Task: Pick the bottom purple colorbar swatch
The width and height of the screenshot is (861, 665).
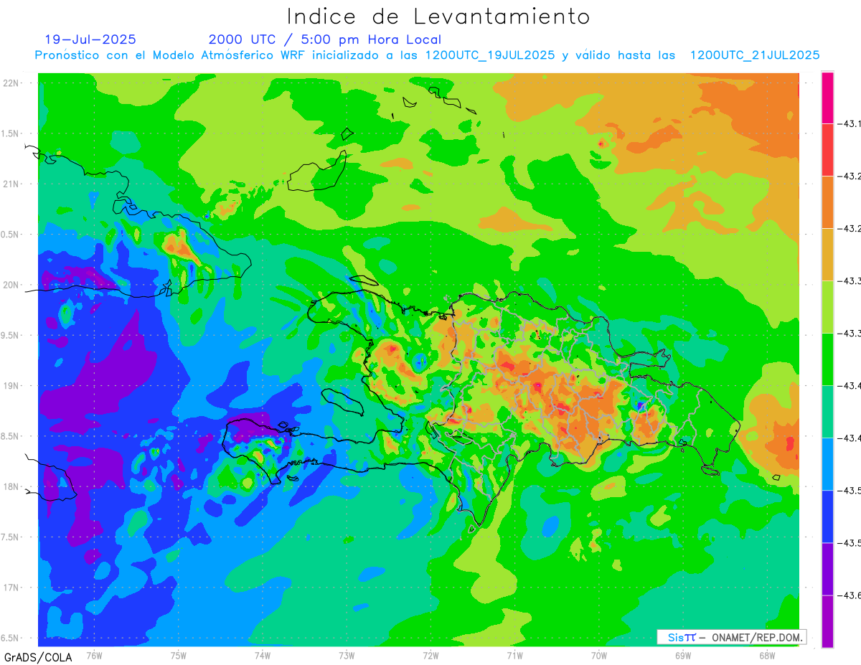Action: pyautogui.click(x=827, y=621)
